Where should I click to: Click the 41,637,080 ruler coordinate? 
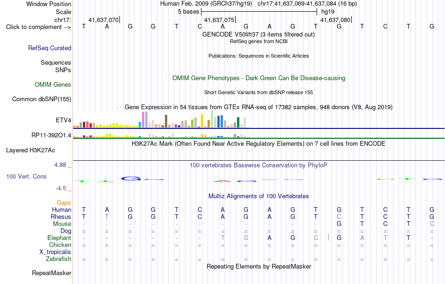[x=335, y=20]
